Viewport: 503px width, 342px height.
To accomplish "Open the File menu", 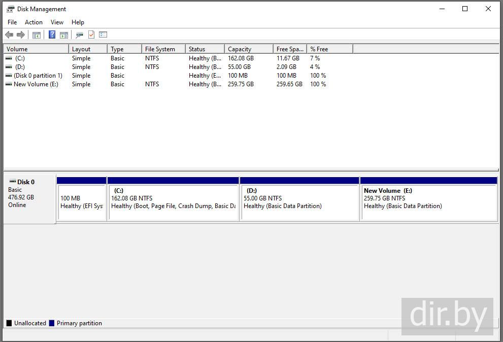I will (12, 22).
